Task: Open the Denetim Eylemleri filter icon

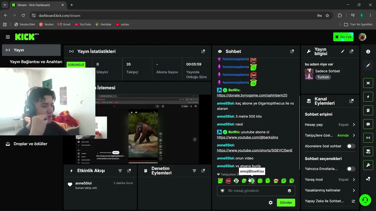Action: coord(194,171)
